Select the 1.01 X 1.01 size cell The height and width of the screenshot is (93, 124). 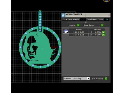pos(79,35)
